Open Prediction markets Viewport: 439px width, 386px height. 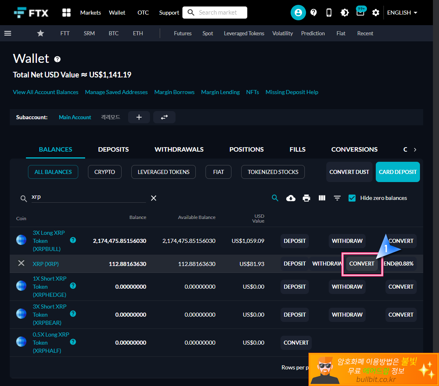(313, 33)
